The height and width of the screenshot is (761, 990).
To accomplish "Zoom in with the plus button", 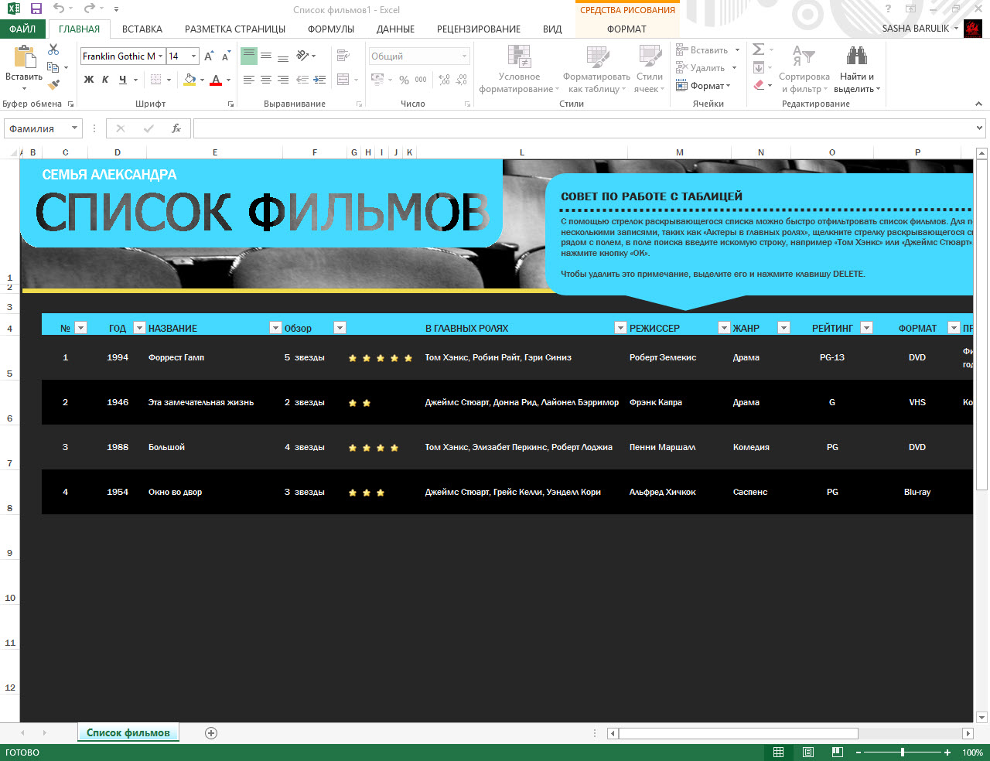I will (947, 752).
